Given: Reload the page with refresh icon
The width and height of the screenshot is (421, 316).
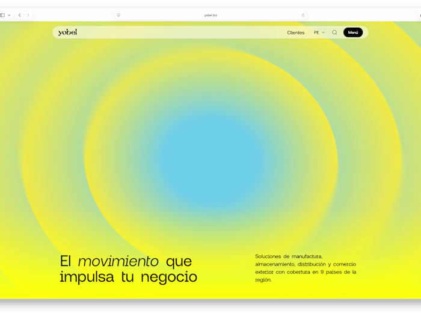Looking at the screenshot, I should click(303, 15).
